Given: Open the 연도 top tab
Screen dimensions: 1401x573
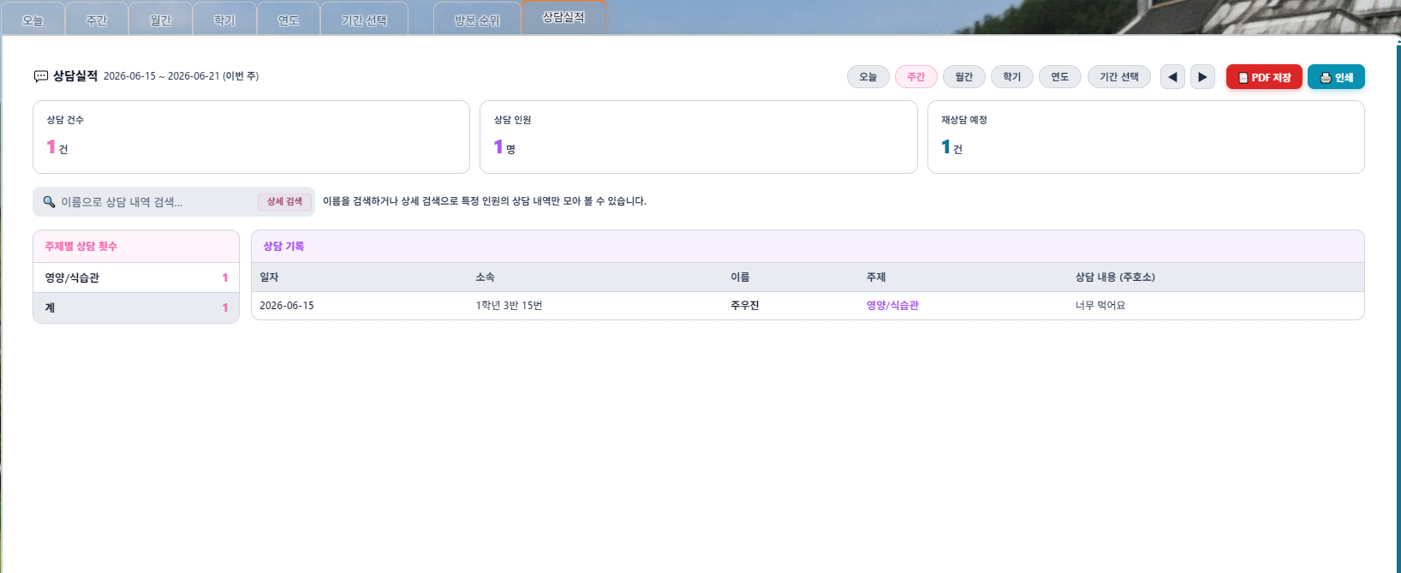Looking at the screenshot, I should coord(289,20).
